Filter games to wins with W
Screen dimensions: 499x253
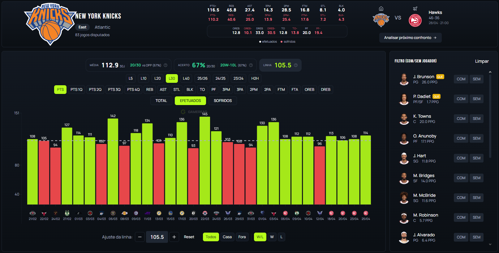[272, 237]
